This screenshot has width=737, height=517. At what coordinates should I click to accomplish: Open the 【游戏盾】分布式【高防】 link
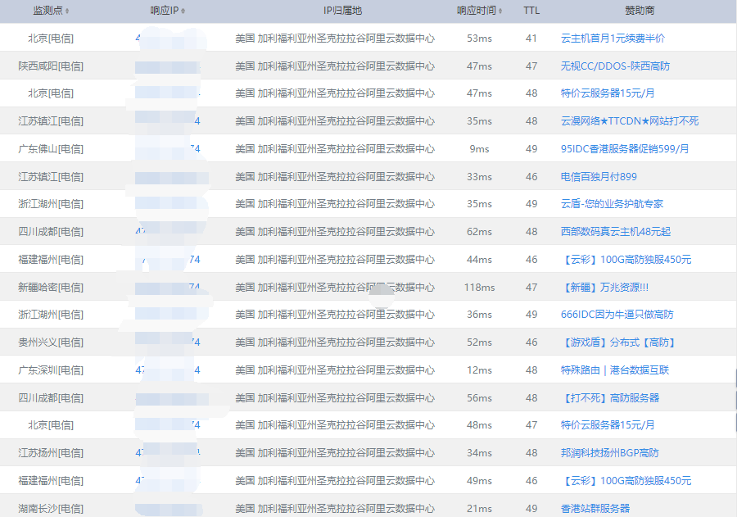click(620, 342)
